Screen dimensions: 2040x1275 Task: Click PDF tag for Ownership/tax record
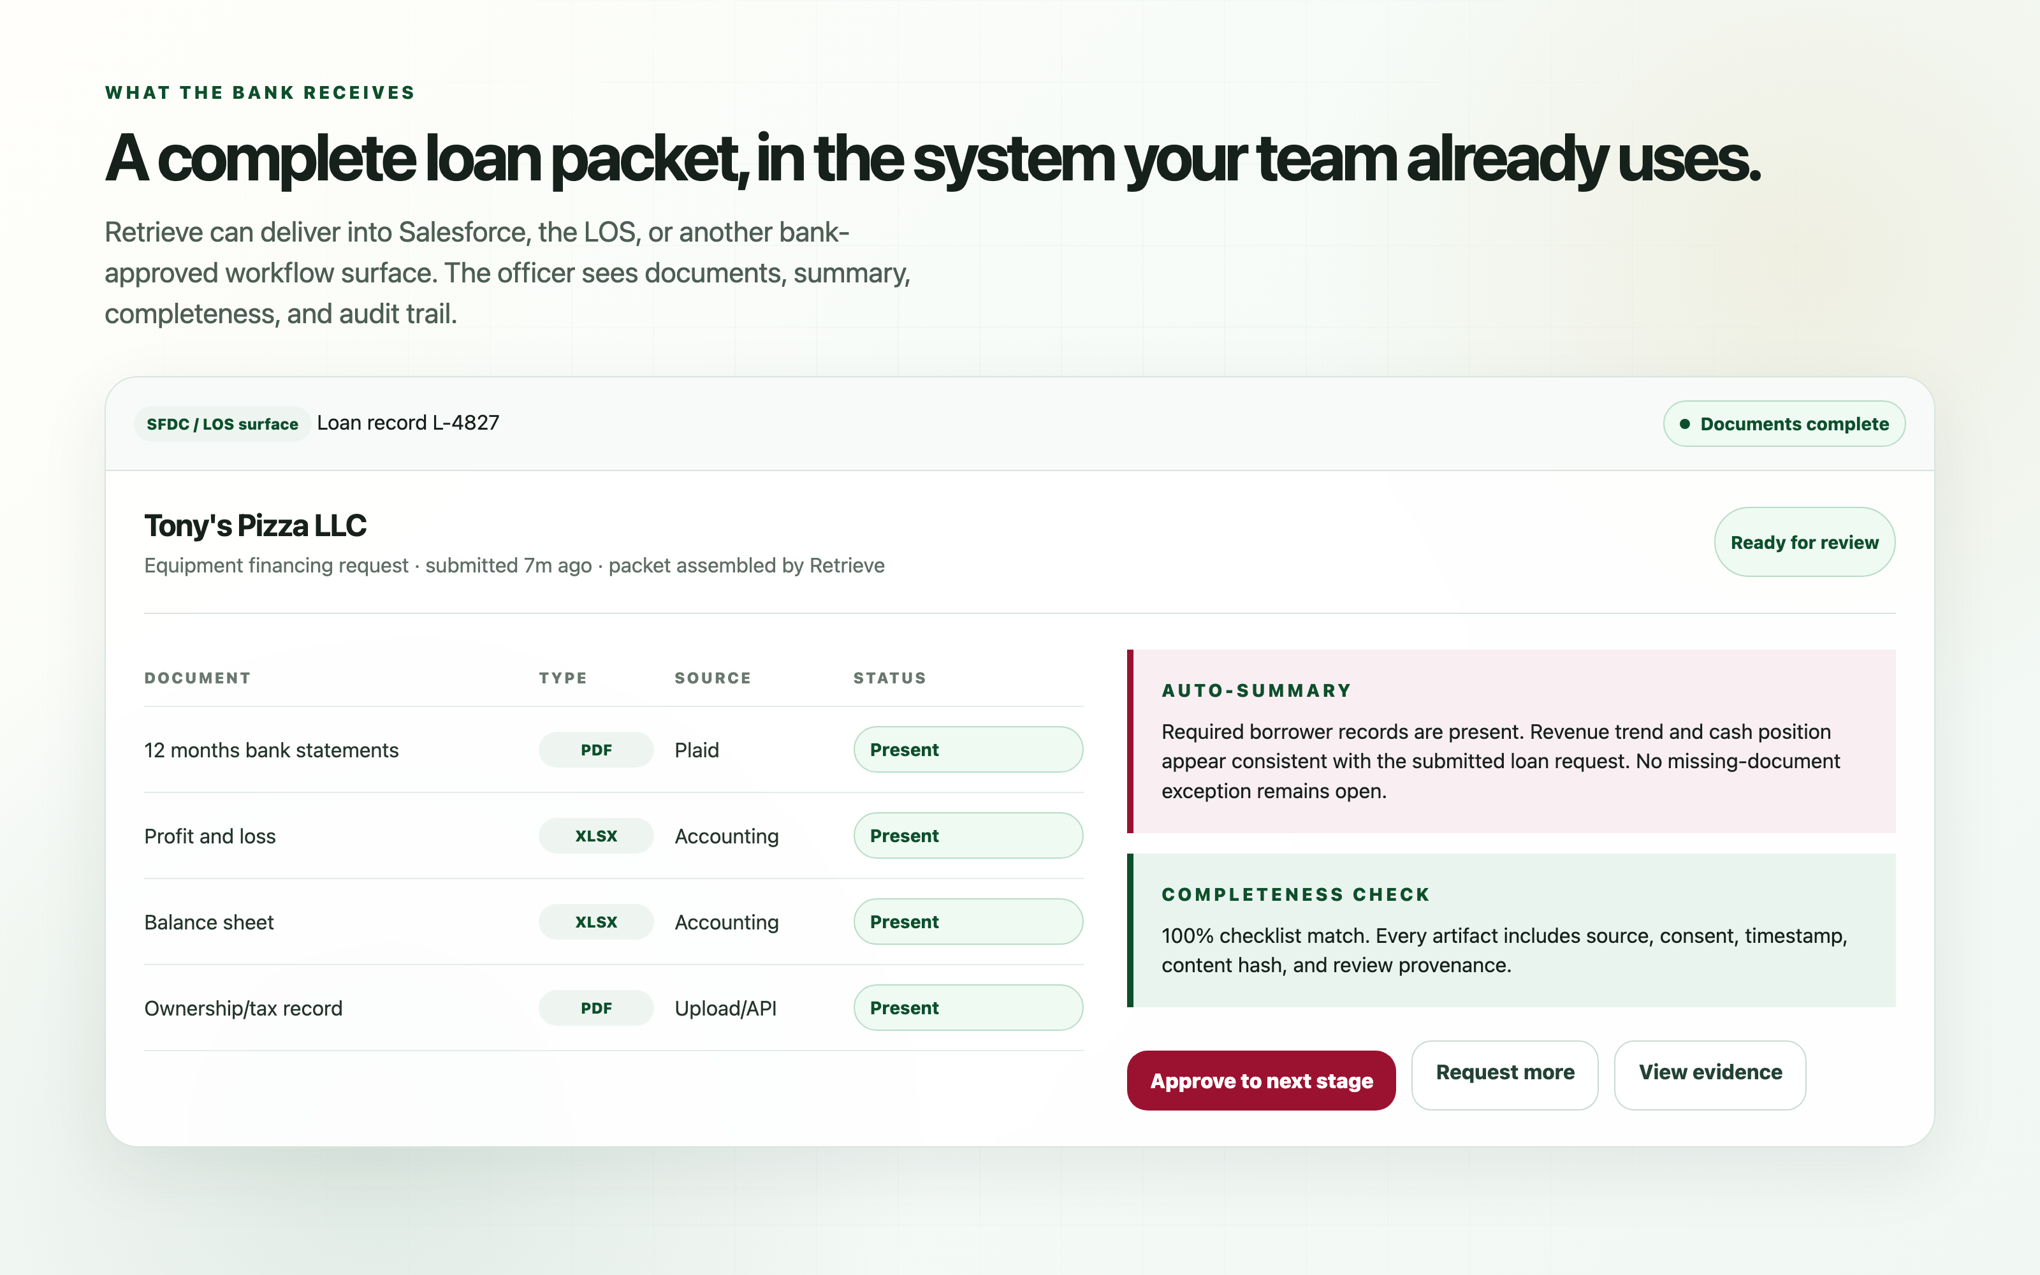pos(596,1008)
